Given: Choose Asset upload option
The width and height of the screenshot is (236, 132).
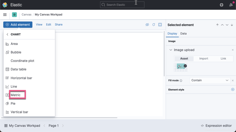Looking at the screenshot, I should click(x=184, y=59).
